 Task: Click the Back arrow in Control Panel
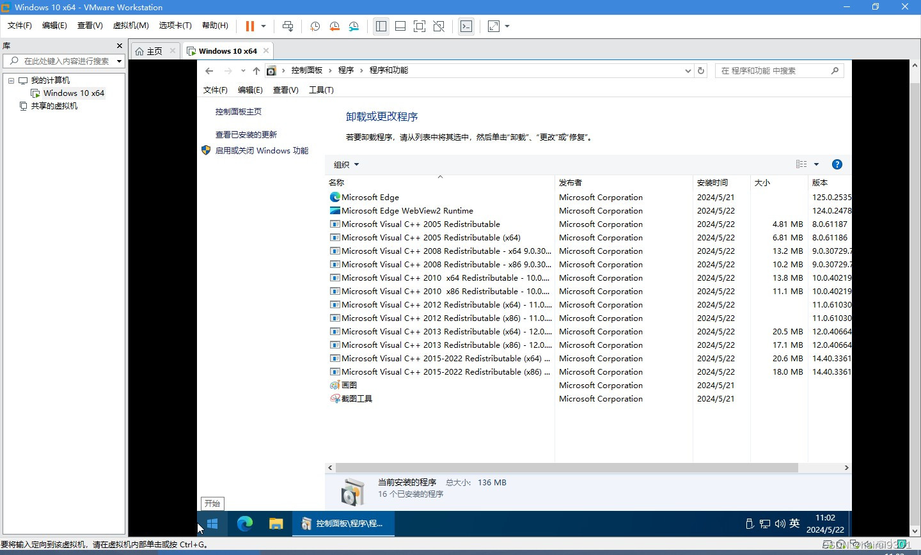[x=209, y=71]
